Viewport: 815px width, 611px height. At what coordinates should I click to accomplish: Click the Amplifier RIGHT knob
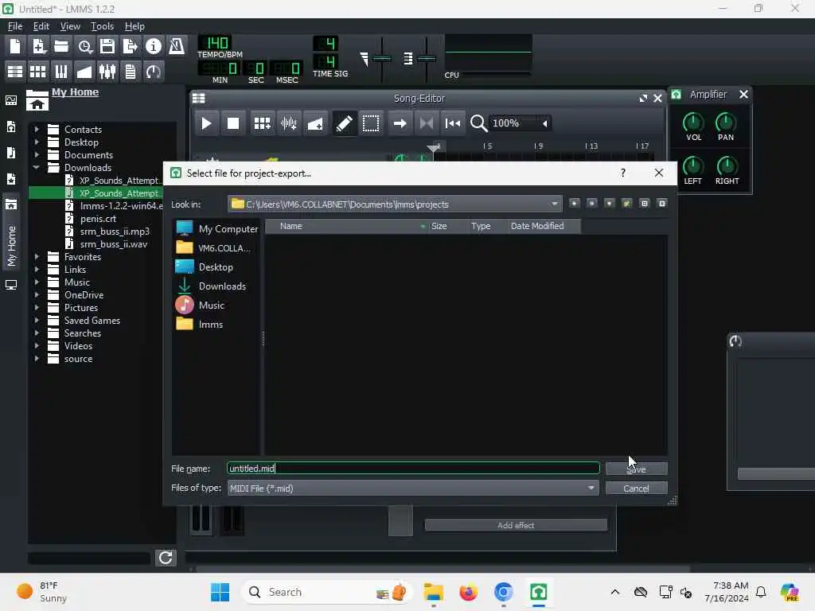[727, 166]
